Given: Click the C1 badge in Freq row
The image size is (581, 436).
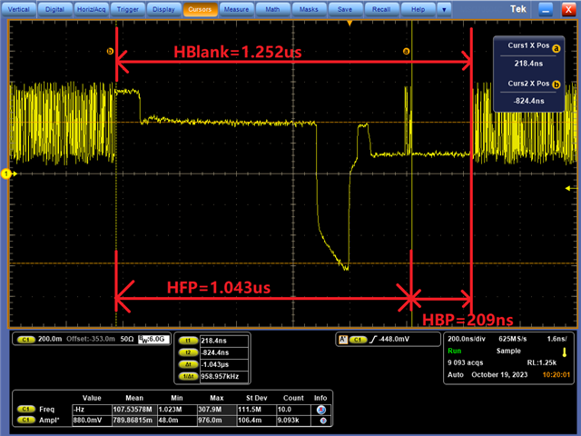Looking at the screenshot, I should coord(26,409).
